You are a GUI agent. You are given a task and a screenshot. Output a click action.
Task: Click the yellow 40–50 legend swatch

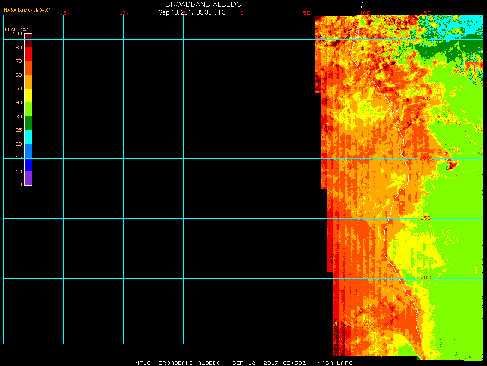click(28, 96)
